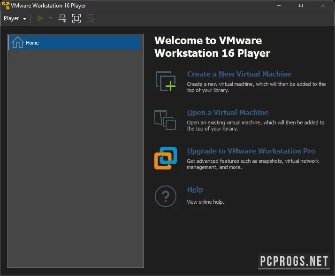335x276 pixels.
Task: Maximize the VMware Player window
Action: [x=301, y=5]
